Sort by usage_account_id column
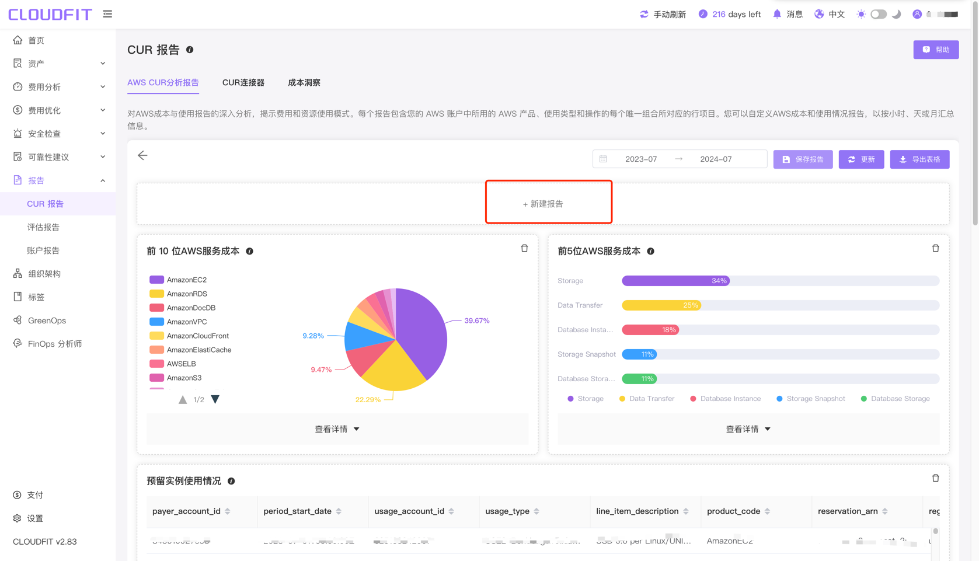Viewport: 979px width, 561px height. [451, 511]
